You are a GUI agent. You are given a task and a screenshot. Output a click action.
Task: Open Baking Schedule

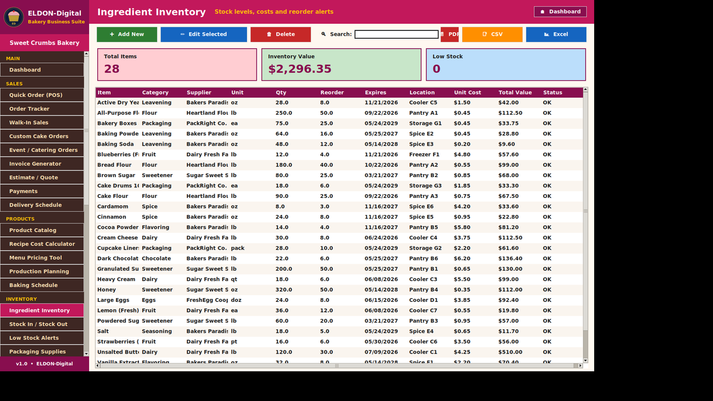tap(42, 285)
